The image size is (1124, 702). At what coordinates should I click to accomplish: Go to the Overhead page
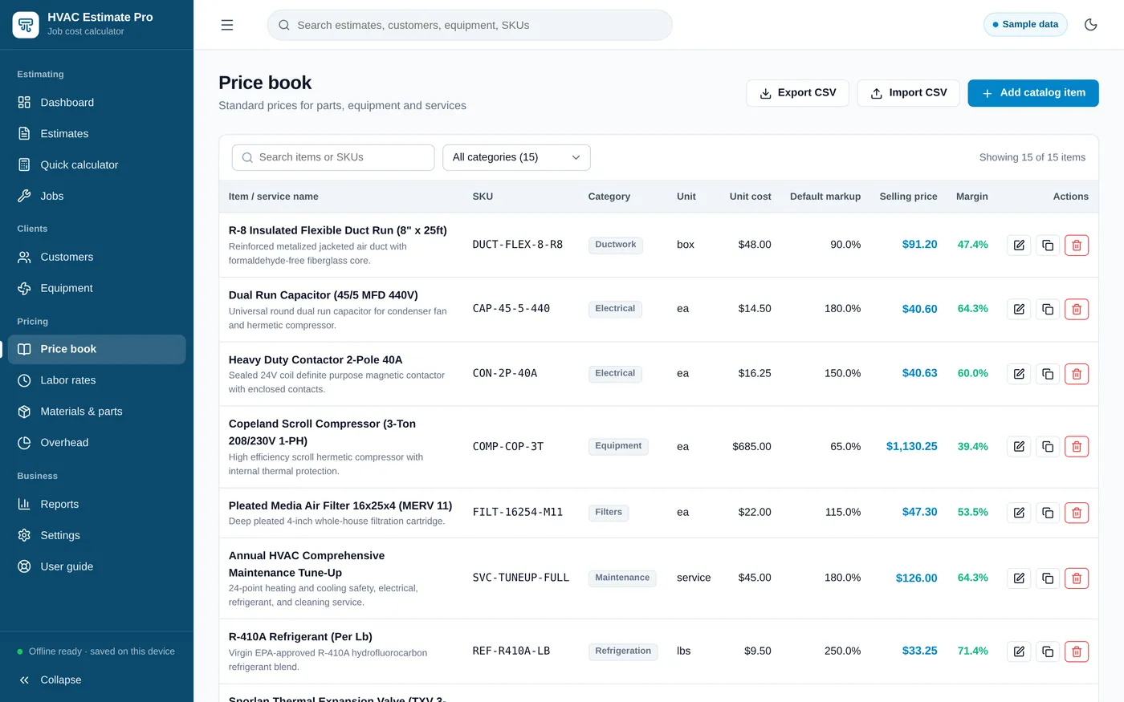click(x=96, y=443)
